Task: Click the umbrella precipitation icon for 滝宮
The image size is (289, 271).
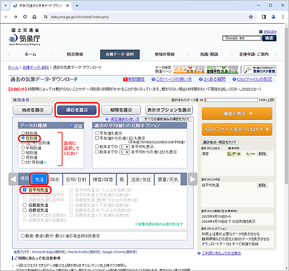Action: point(234,154)
